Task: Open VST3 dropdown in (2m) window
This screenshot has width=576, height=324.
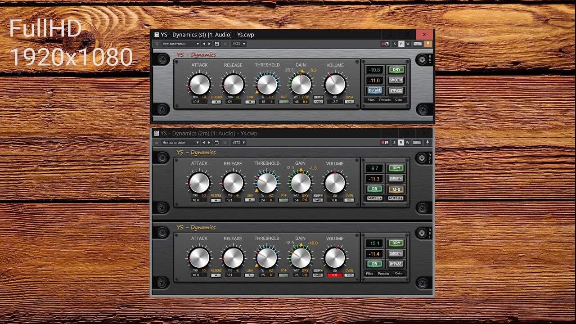Action: coord(238,142)
